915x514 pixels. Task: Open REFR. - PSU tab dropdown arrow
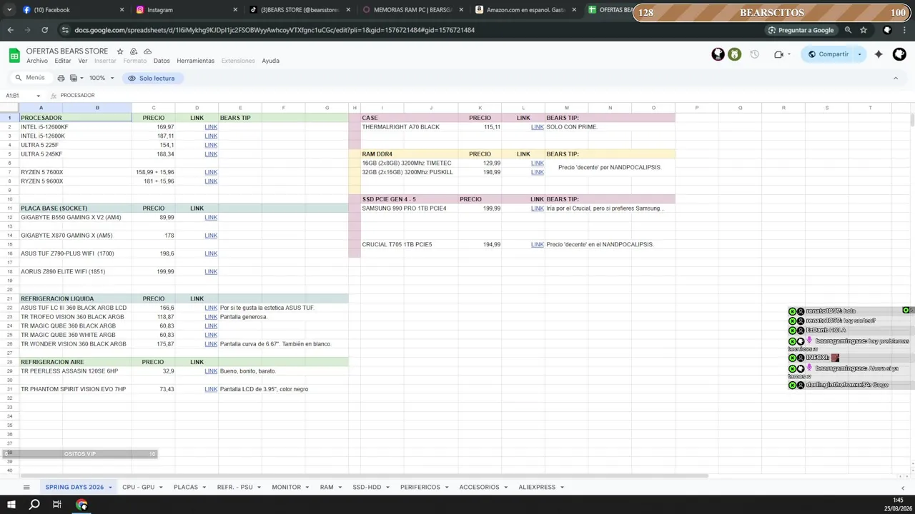tap(259, 488)
